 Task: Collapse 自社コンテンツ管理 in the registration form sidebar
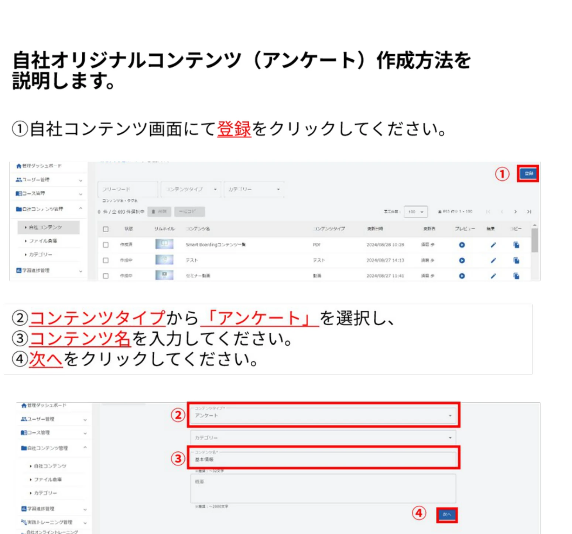point(85,448)
